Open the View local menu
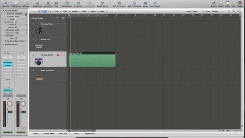Viewport: 245px width, 138px height. click(103, 11)
